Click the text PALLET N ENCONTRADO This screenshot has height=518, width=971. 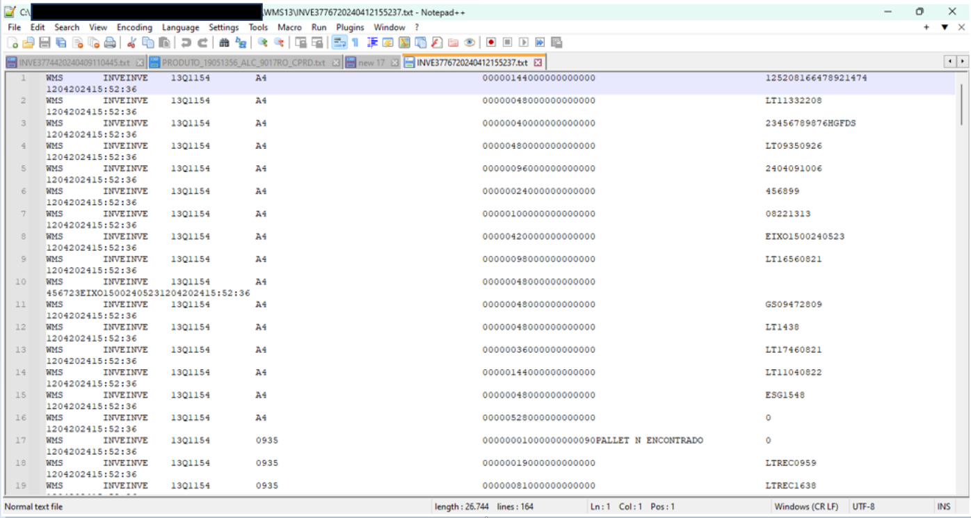[650, 441]
